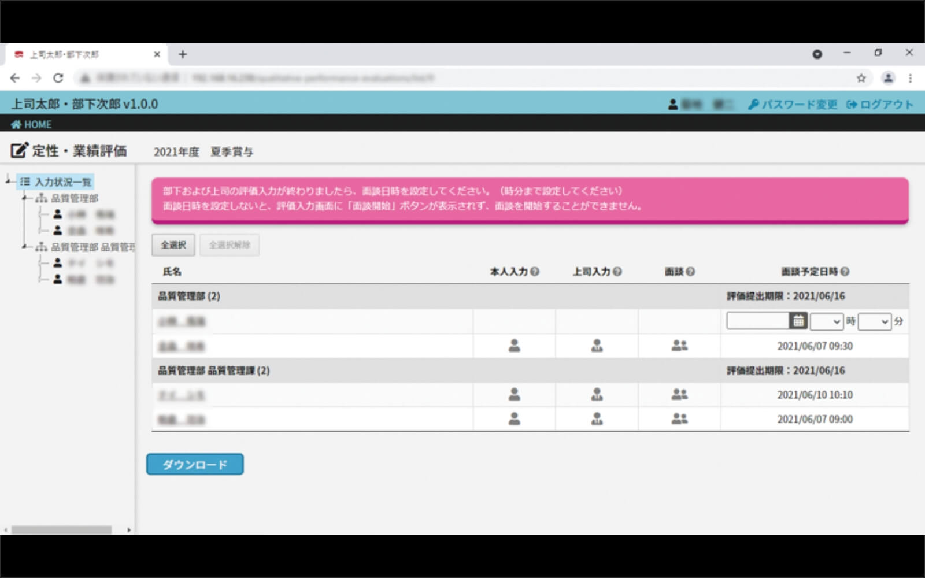The width and height of the screenshot is (925, 578).
Task: Click help icon next to 面談 header
Action: [x=690, y=272]
